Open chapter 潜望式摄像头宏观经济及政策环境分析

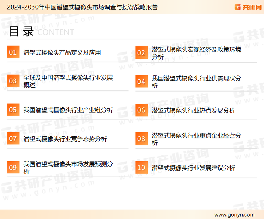[196, 53]
